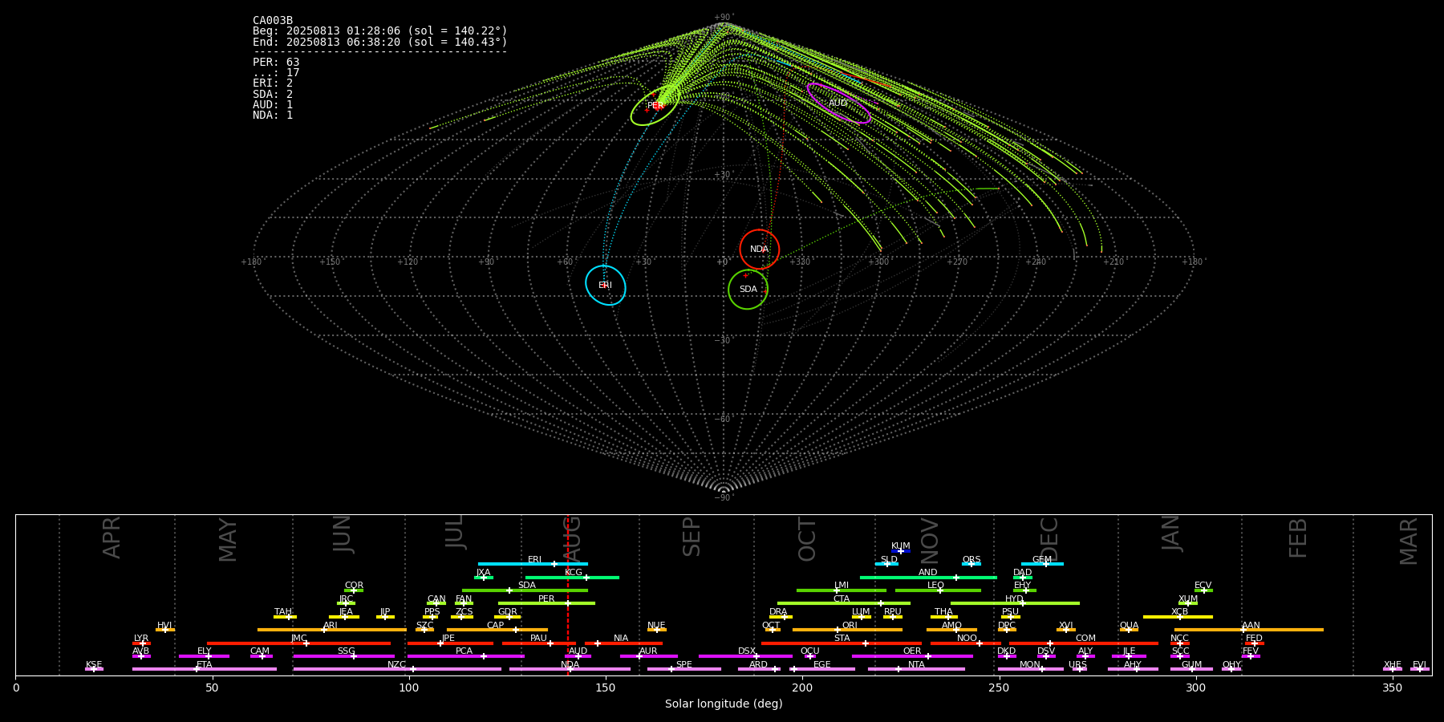Select the cyan ERI radiant circle on map
This screenshot has height=722, width=1444.
point(606,285)
